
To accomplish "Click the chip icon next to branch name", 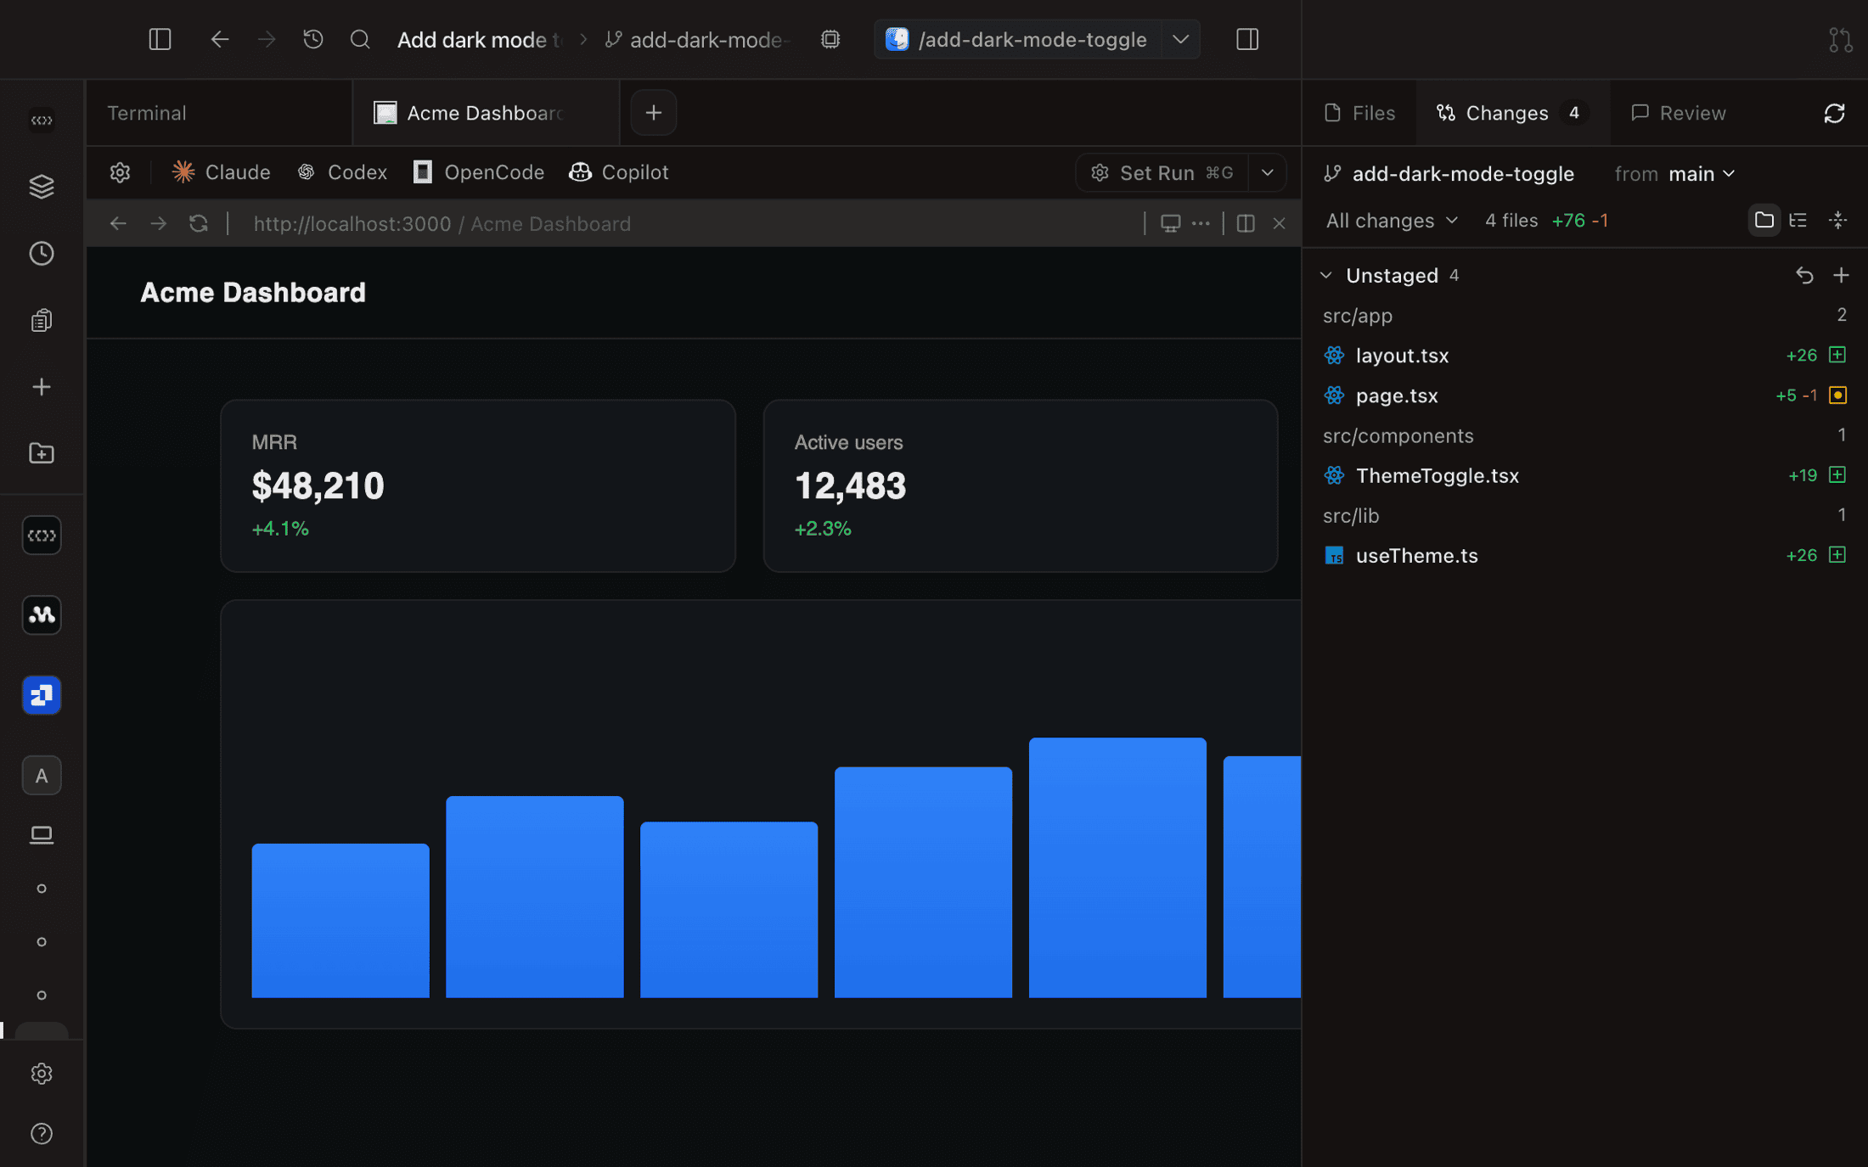I will click(x=830, y=39).
